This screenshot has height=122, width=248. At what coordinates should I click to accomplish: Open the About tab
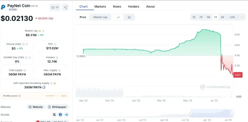pyautogui.click(x=151, y=6)
